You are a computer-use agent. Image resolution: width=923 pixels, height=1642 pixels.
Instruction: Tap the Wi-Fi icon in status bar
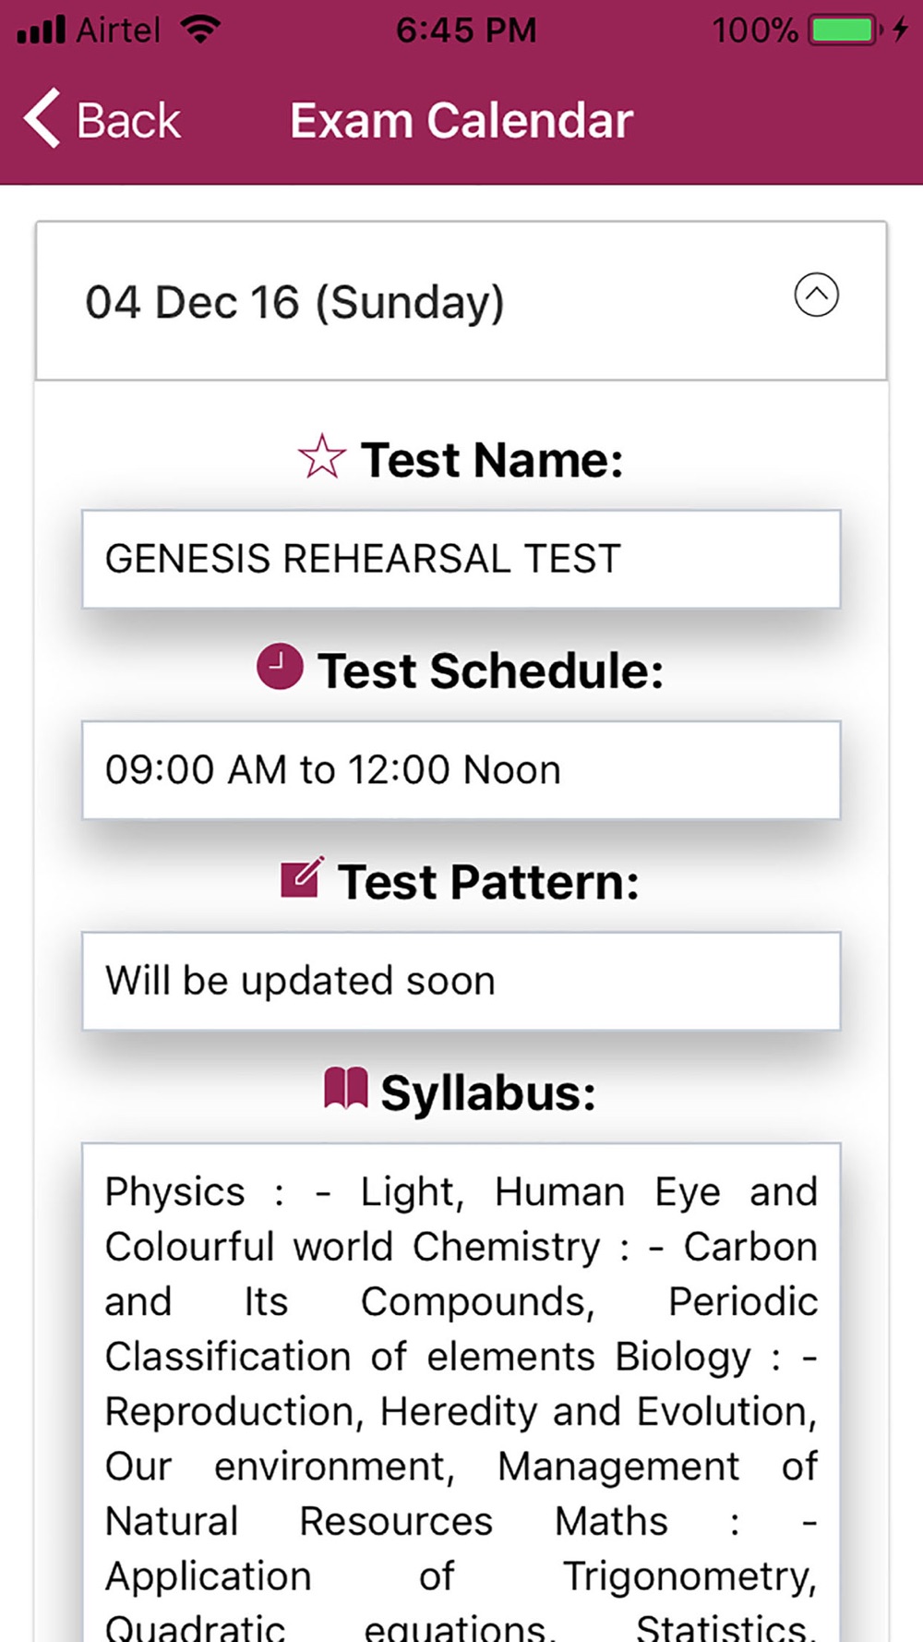tap(200, 30)
